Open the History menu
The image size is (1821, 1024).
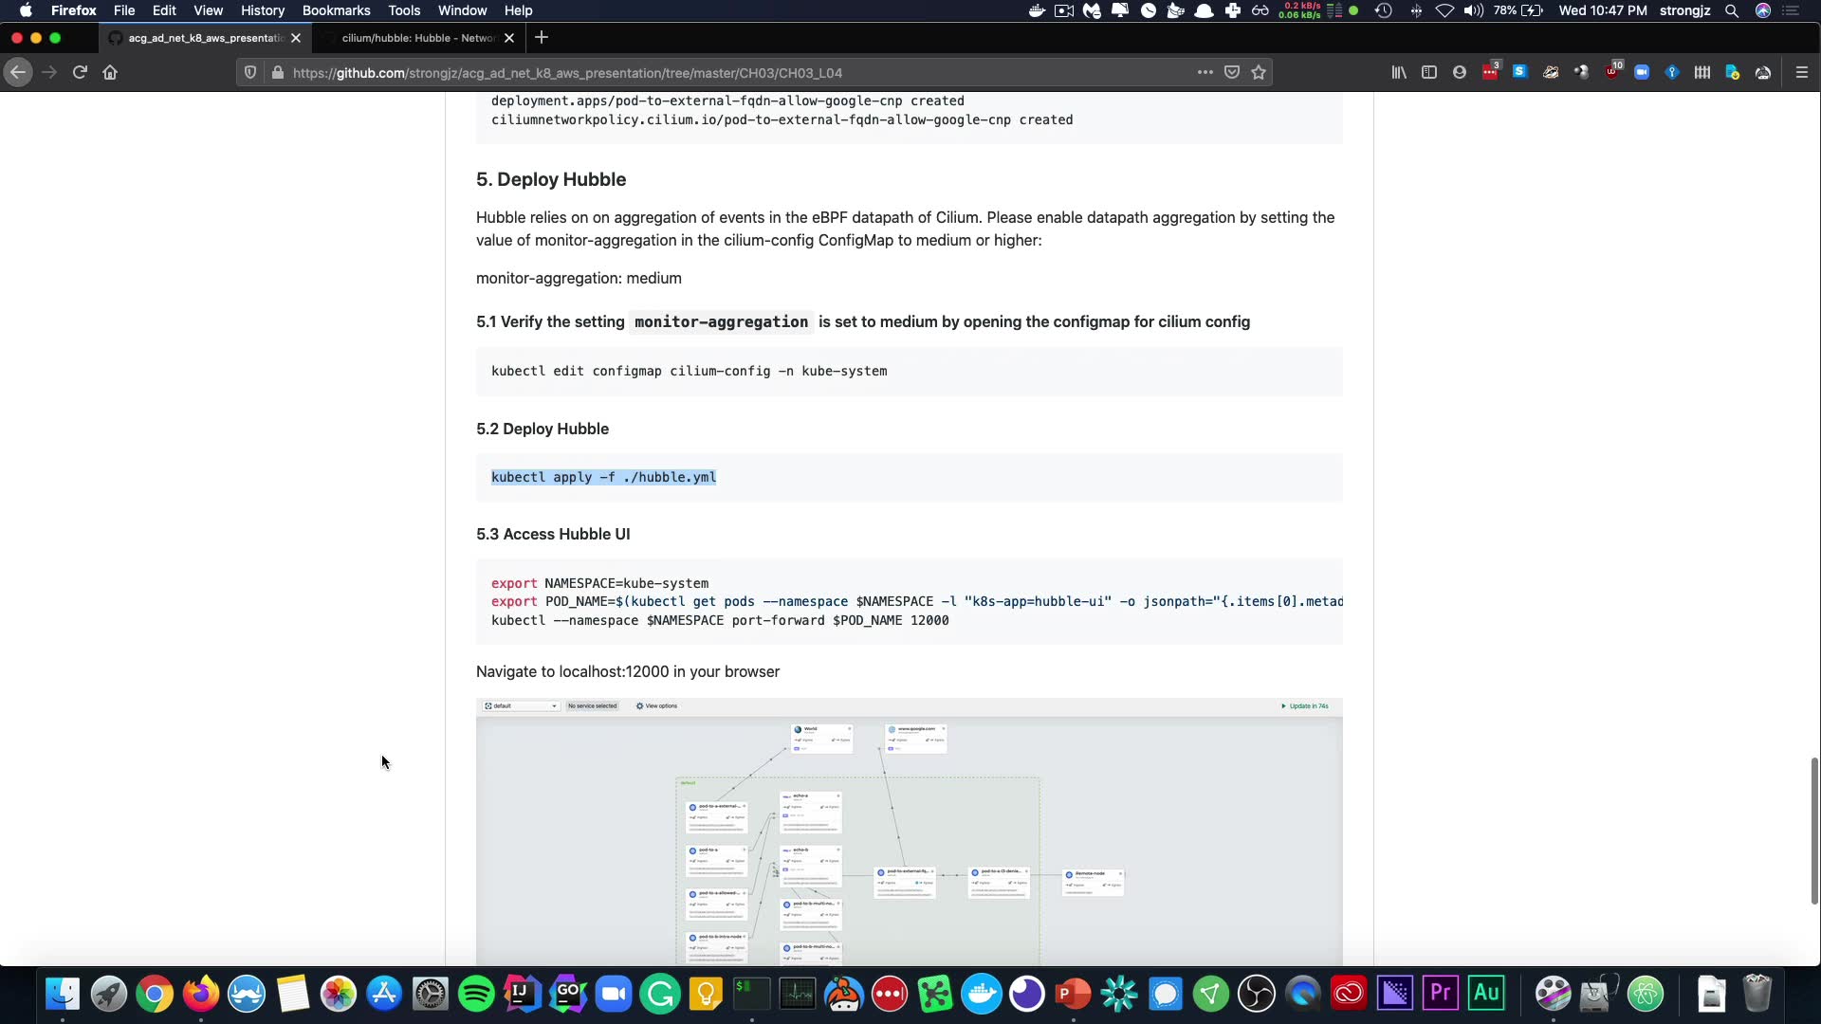pos(262,10)
